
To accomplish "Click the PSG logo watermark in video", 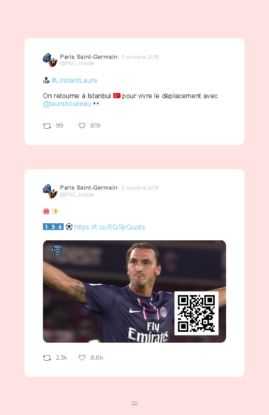I will click(57, 250).
